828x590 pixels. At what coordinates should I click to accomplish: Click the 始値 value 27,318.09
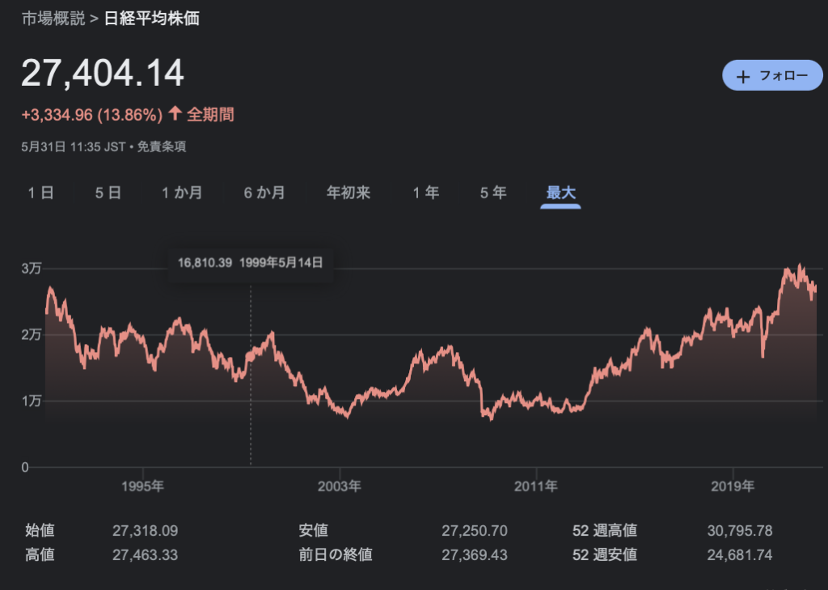(x=146, y=531)
